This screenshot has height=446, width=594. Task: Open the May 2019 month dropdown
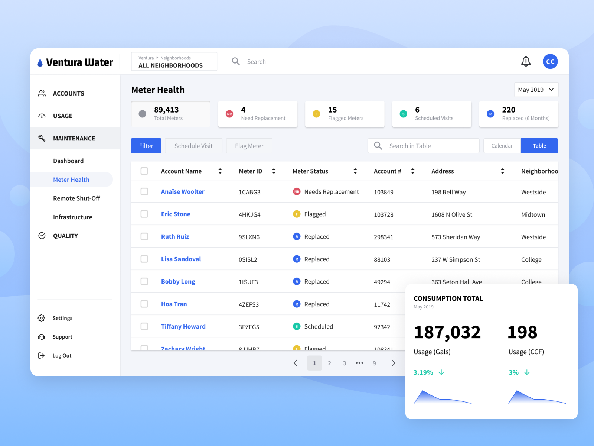[x=536, y=89]
